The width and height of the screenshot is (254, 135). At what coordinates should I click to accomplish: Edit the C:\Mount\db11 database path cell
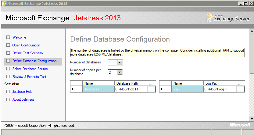pos(130,89)
